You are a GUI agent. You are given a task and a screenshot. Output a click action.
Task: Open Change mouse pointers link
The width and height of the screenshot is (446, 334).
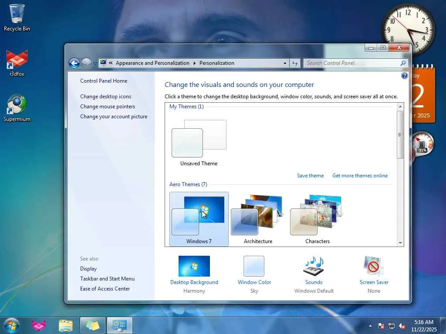(x=108, y=106)
